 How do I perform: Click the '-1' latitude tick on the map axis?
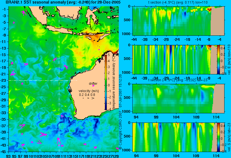[4, 9]
